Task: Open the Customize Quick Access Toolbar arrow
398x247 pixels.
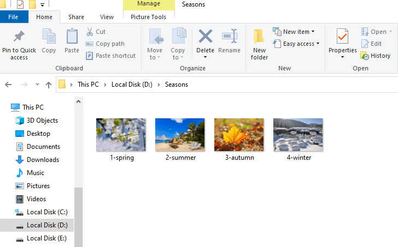Action: tap(43, 4)
